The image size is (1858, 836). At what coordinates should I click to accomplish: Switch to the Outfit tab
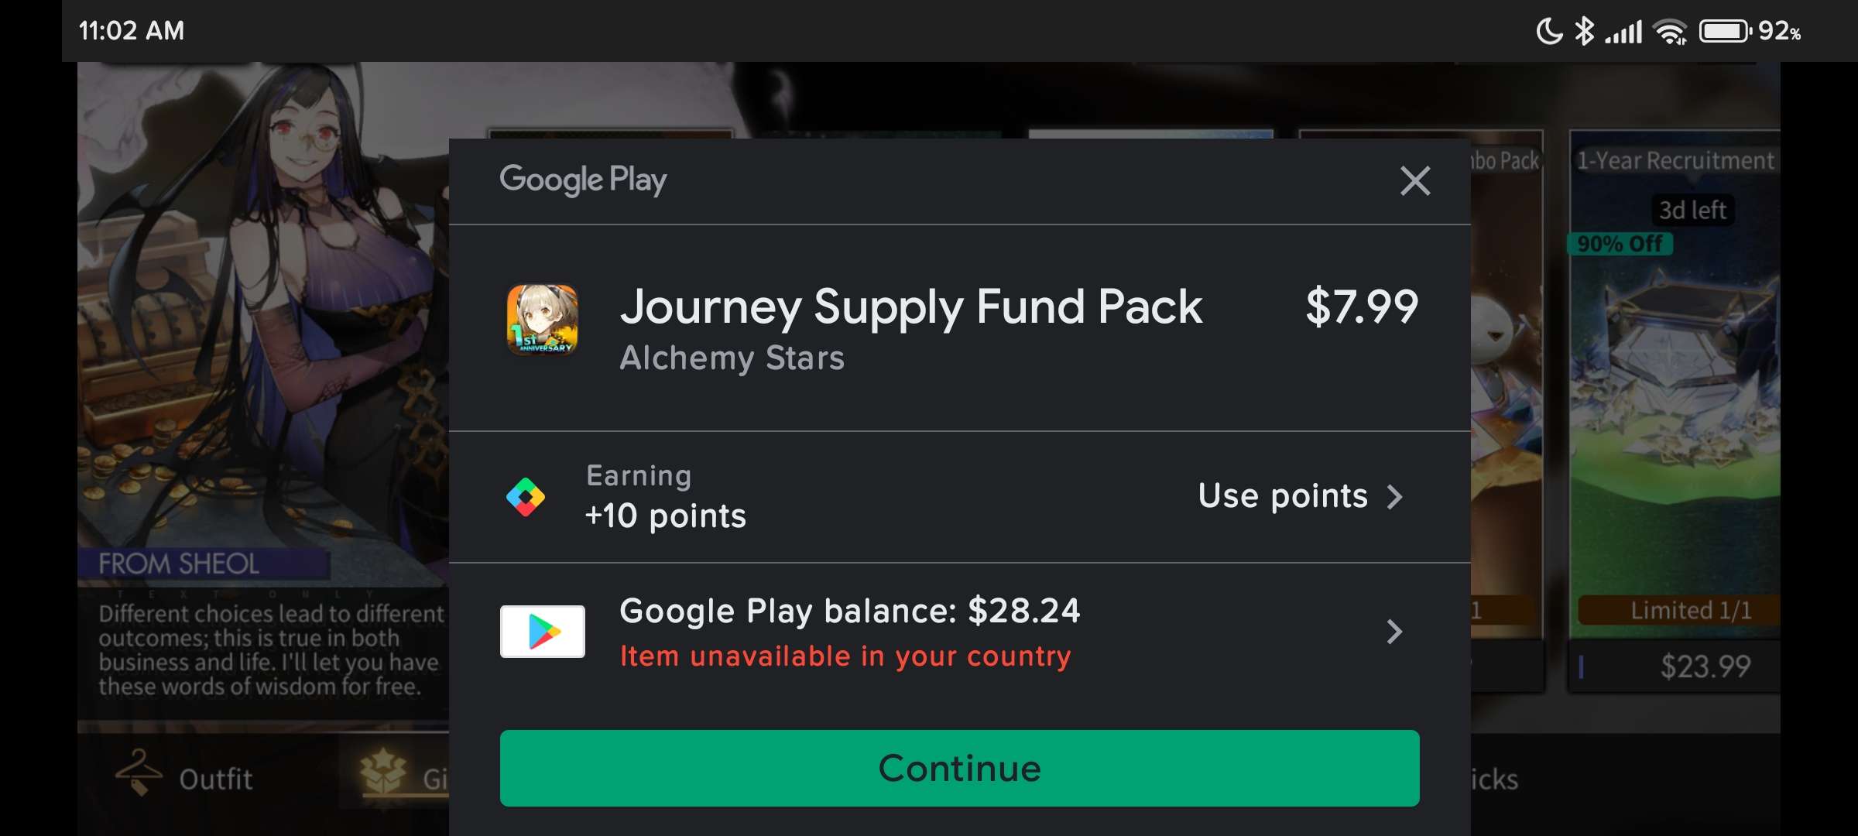[x=215, y=779]
